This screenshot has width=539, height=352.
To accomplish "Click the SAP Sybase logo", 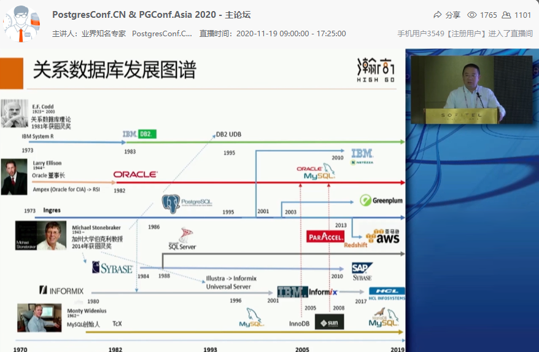I will [x=362, y=272].
